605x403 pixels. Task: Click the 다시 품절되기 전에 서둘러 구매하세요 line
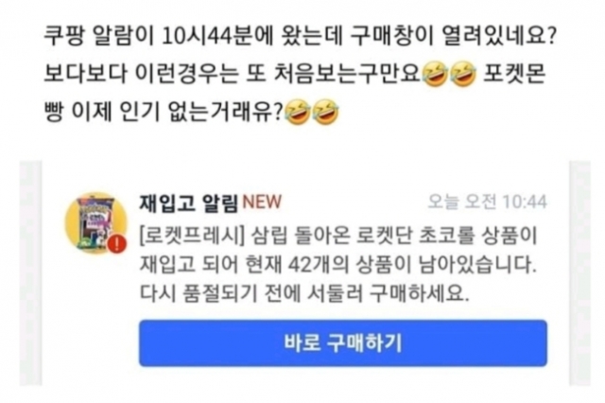[304, 294]
